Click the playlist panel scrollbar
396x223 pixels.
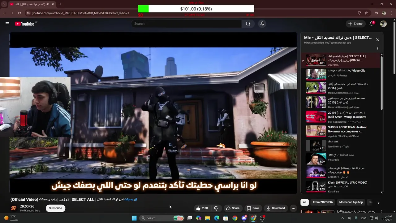[x=381, y=82]
